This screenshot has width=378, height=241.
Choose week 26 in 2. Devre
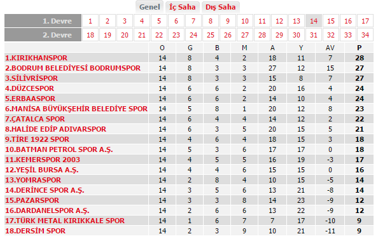pos(228,35)
